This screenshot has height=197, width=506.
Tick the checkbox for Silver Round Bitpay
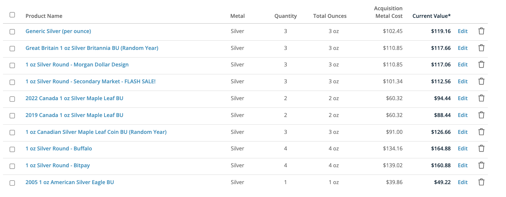point(12,166)
